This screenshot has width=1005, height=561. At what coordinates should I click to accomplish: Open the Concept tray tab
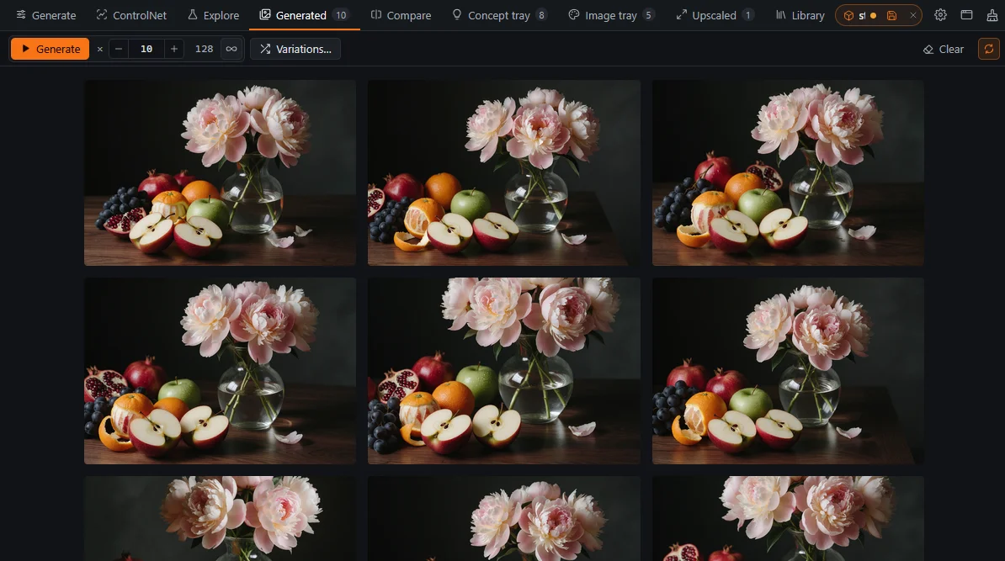(x=499, y=15)
